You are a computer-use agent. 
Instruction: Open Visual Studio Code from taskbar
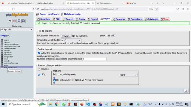(88, 104)
